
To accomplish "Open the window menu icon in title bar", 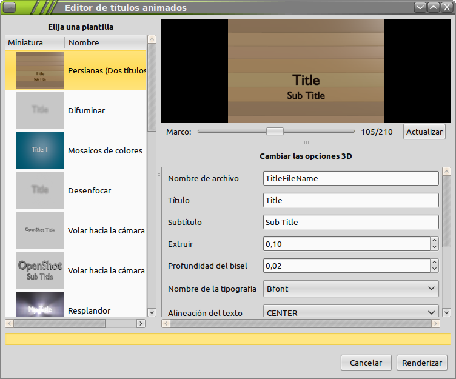I will (9, 7).
